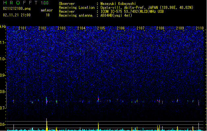Click the 'Receiver' field label
Viewport: 207px width, 131px height.
67,11
